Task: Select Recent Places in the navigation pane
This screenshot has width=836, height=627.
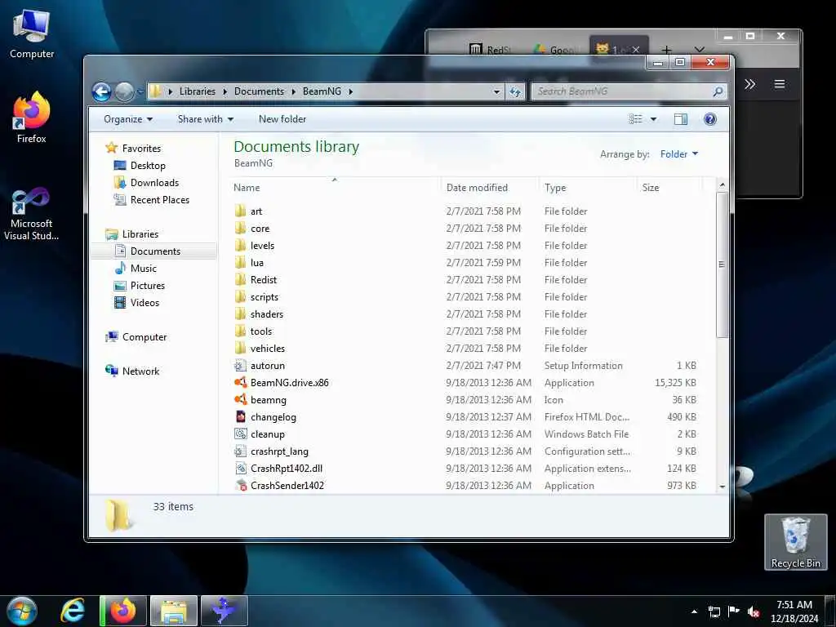Action: (x=159, y=200)
